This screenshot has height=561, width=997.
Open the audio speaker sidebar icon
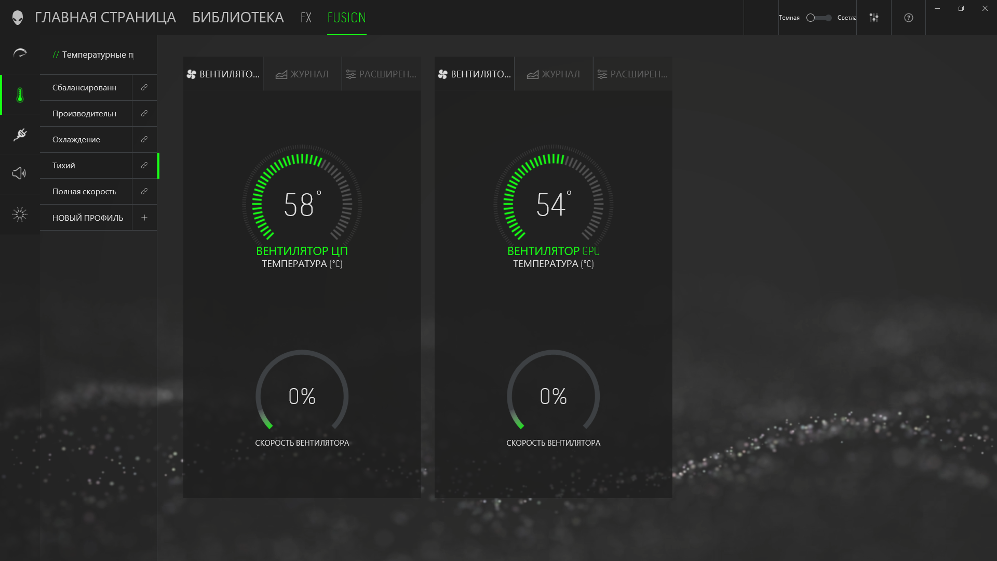point(19,173)
